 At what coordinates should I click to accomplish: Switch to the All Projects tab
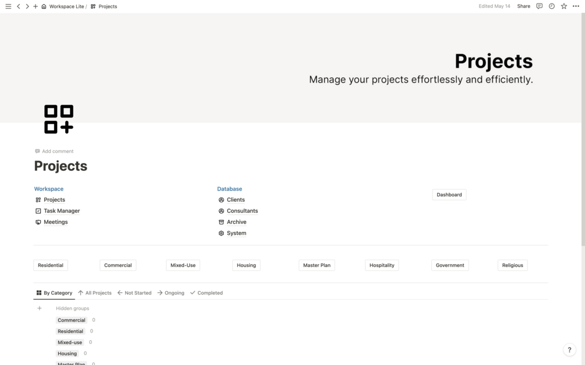click(x=95, y=293)
